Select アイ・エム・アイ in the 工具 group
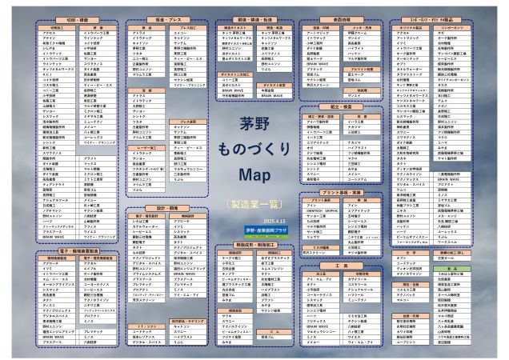509x360 pixels. 321,279
